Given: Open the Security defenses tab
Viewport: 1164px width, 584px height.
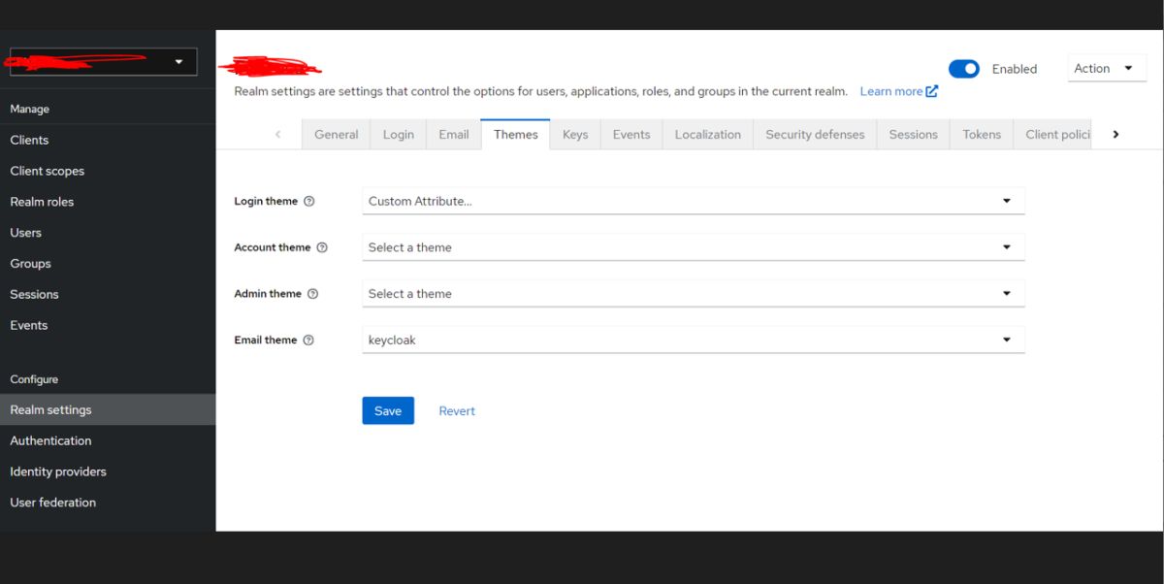Looking at the screenshot, I should [815, 135].
